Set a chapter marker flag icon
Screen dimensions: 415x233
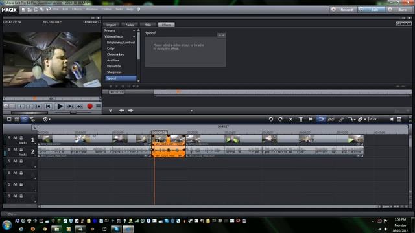(311, 119)
